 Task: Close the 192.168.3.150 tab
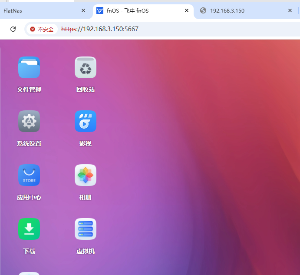[x=290, y=10]
